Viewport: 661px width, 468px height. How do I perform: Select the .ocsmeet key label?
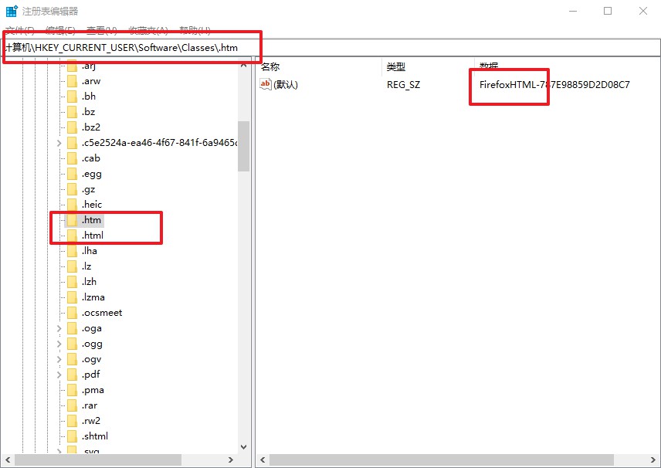tap(102, 313)
